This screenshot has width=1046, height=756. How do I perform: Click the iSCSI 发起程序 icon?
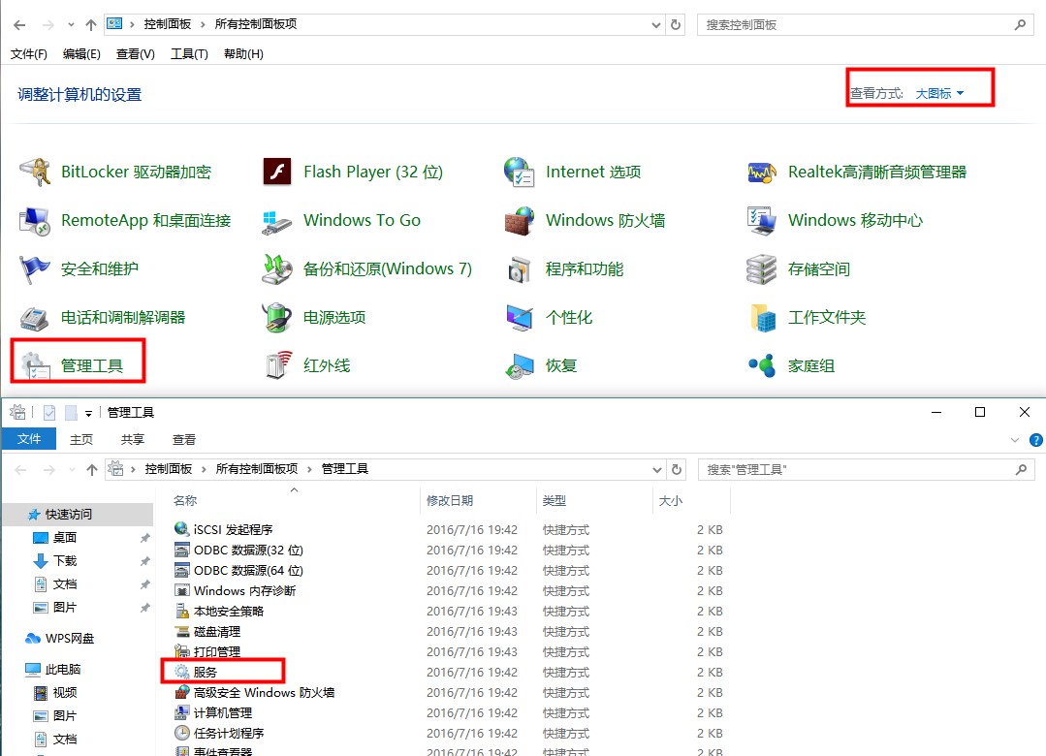181,529
